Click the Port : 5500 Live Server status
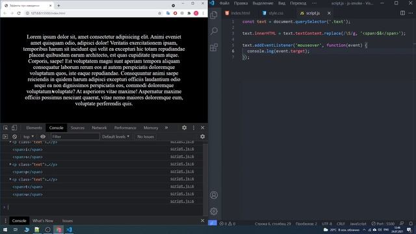Screen dimensions: 416x234 (x=383, y=224)
